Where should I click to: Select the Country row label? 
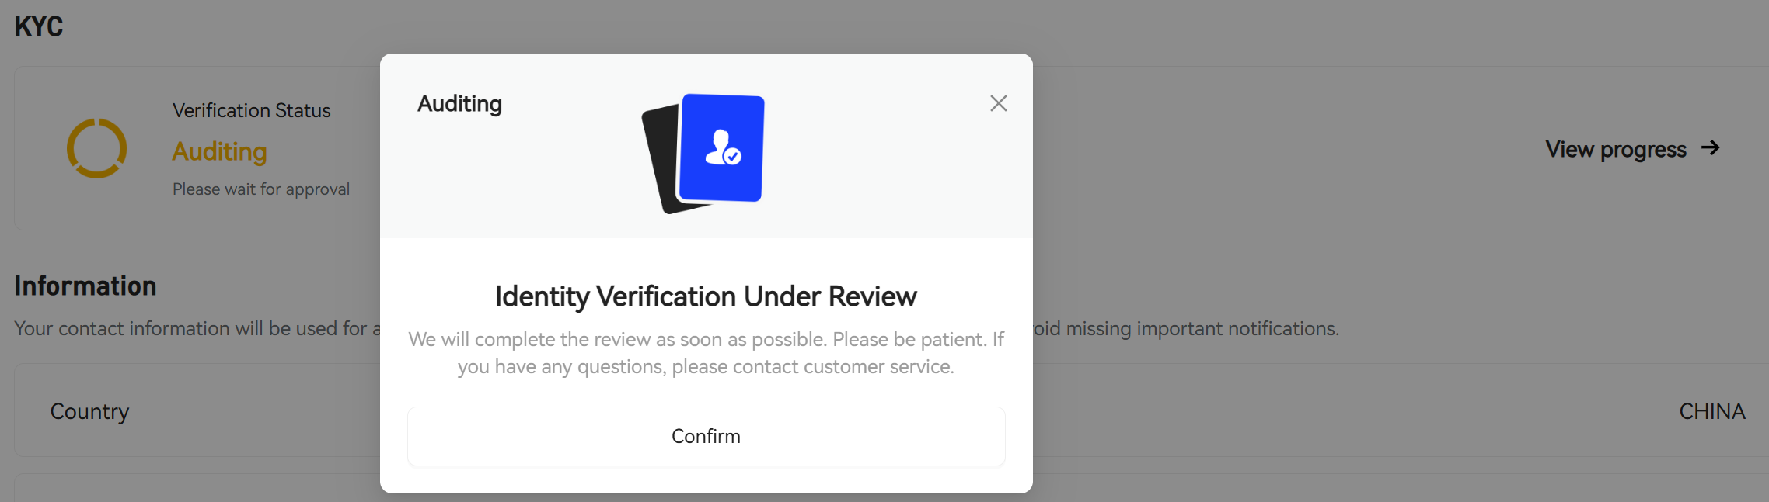89,411
